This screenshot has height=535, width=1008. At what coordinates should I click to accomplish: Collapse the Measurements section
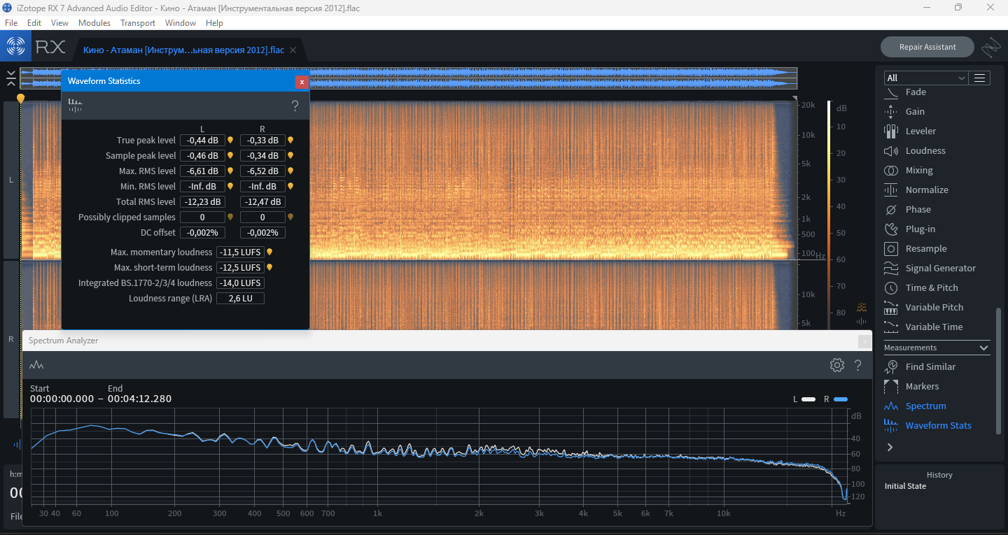tap(983, 348)
